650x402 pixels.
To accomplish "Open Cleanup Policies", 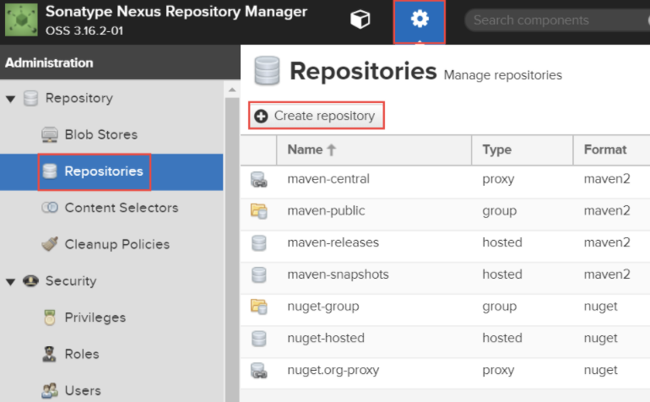I will pyautogui.click(x=116, y=244).
